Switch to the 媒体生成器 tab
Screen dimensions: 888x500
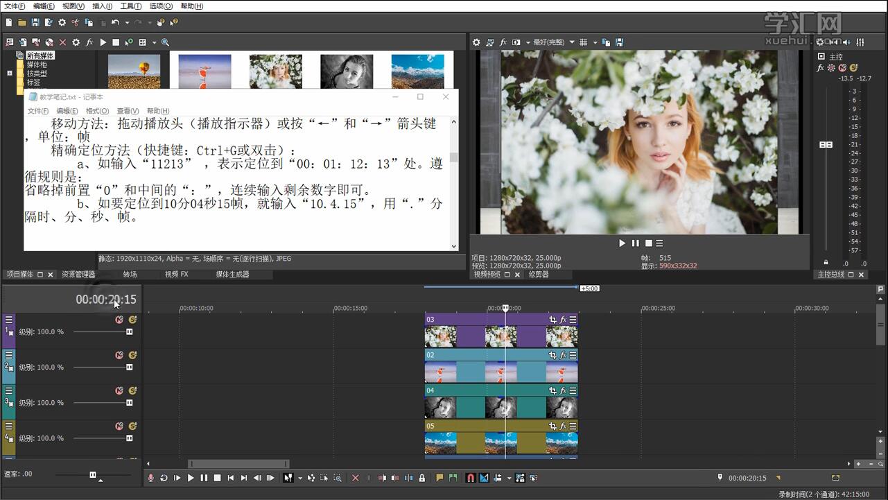pos(232,275)
